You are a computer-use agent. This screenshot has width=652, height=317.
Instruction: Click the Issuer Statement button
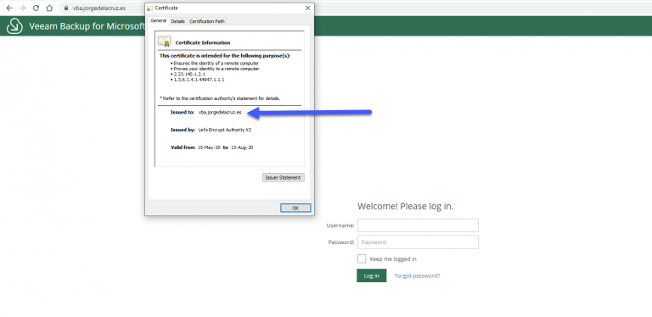click(284, 178)
